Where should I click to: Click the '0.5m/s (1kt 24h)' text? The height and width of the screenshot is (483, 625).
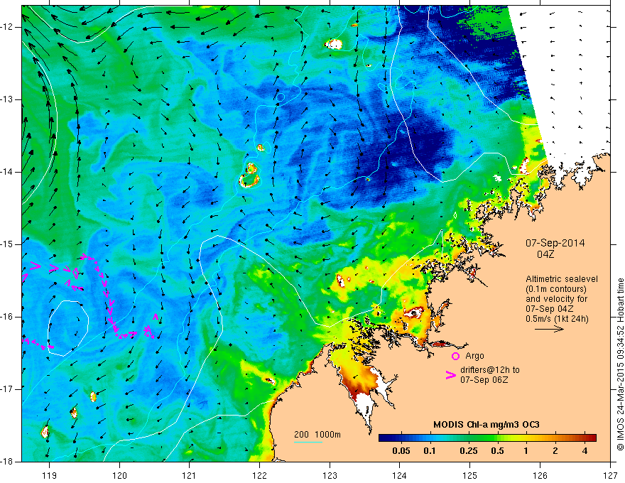(557, 318)
